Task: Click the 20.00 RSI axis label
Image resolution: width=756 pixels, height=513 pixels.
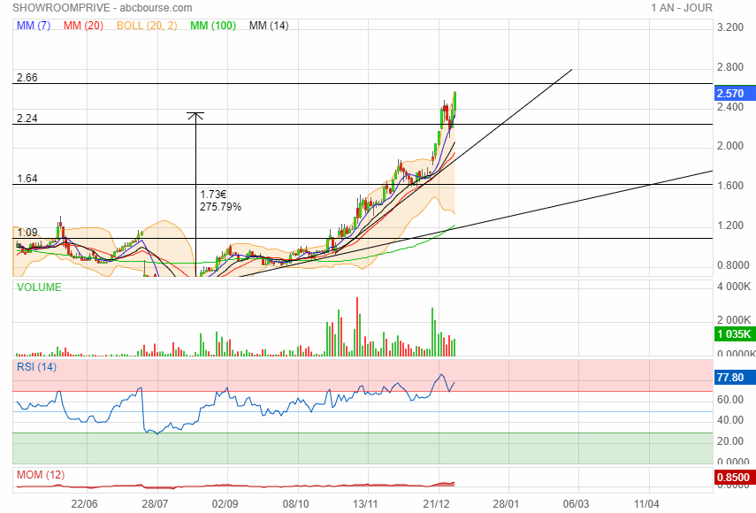Action: (x=730, y=441)
